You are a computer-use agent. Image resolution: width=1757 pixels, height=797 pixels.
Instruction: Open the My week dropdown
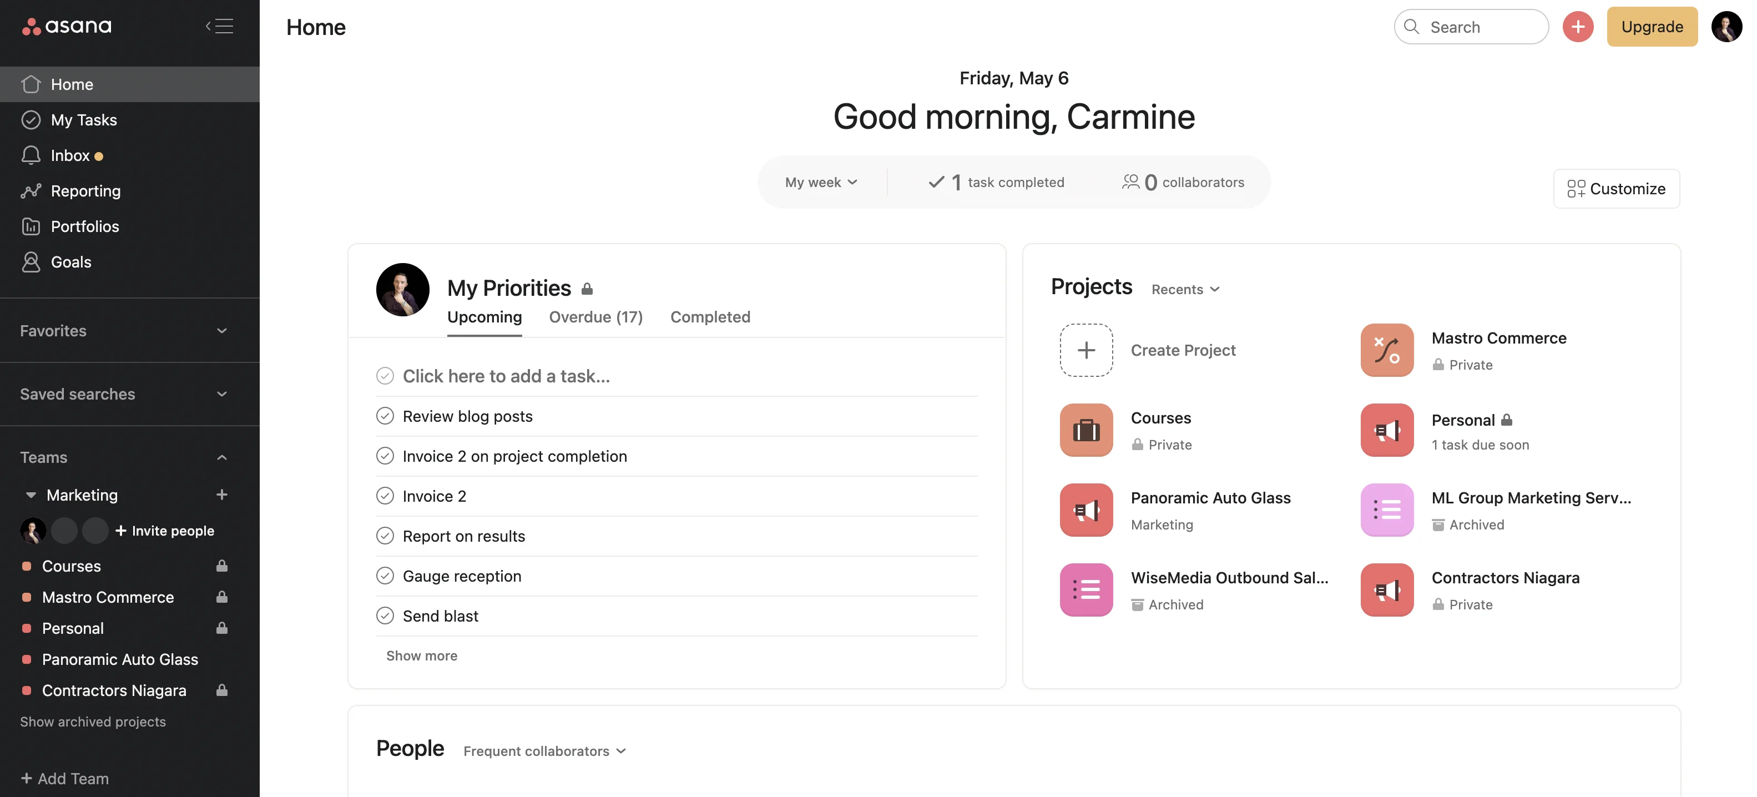[x=821, y=182]
